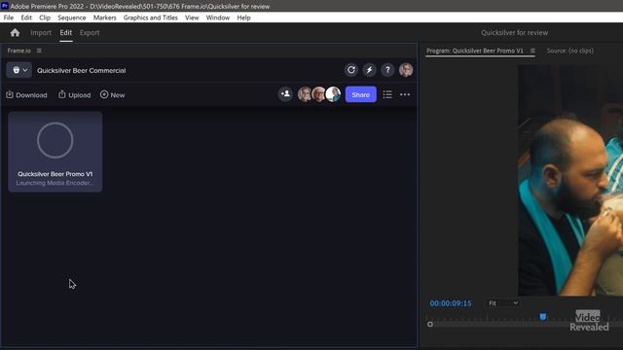
Task: Click the New button
Action: click(x=113, y=95)
